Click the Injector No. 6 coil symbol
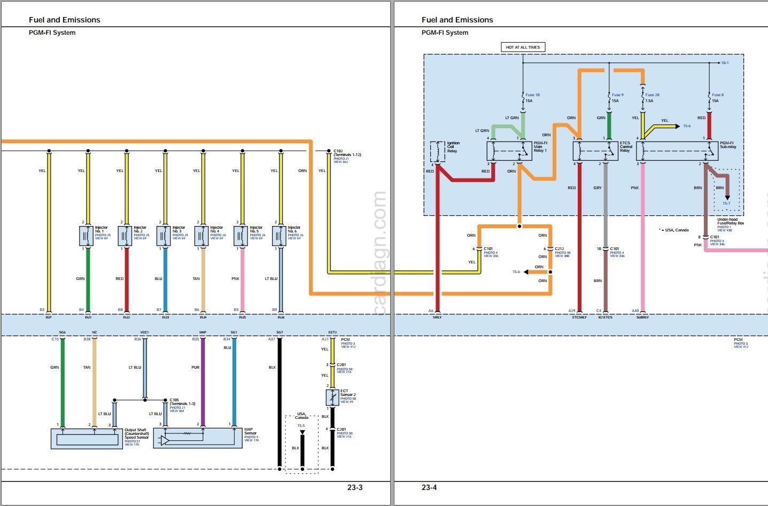The image size is (768, 506). 279,236
